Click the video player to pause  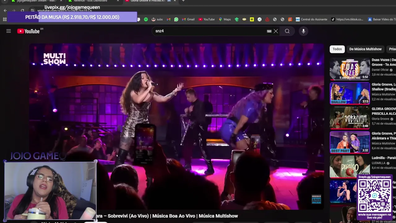177,126
